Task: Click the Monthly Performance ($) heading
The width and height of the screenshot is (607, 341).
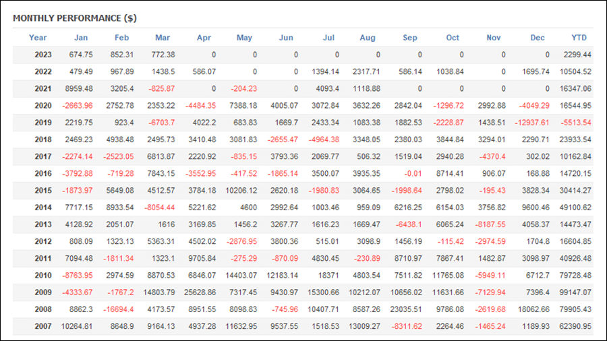Action: tap(75, 18)
